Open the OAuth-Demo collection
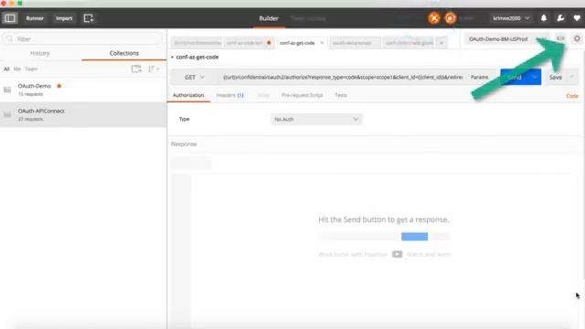The image size is (585, 329). coord(83,90)
